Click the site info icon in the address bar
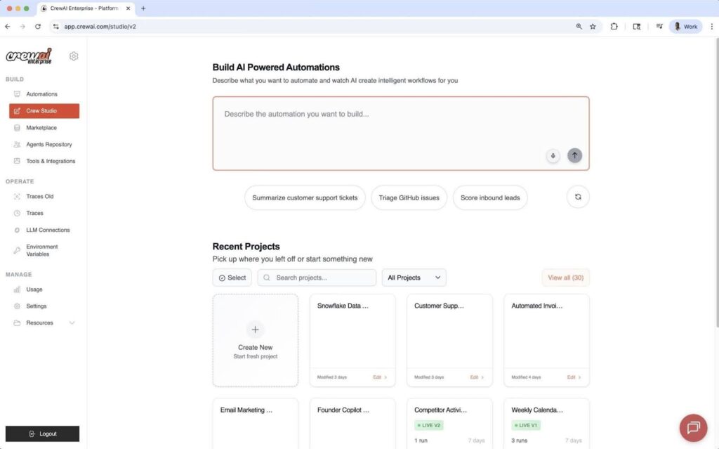This screenshot has height=449, width=719. [56, 27]
